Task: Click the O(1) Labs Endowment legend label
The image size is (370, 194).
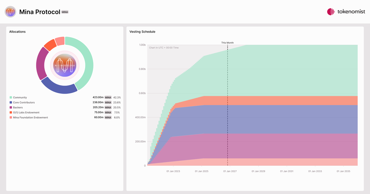Action: pos(26,112)
